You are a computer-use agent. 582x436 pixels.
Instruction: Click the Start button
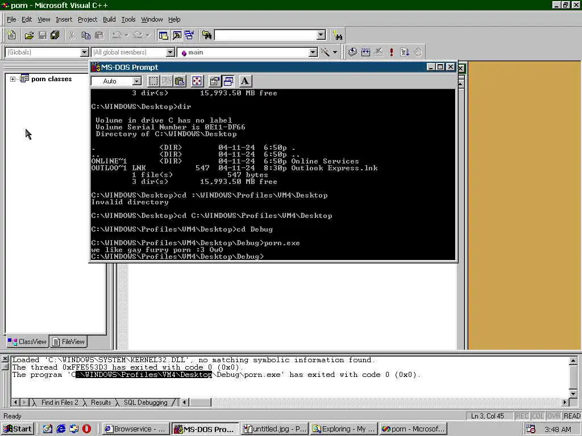click(18, 429)
